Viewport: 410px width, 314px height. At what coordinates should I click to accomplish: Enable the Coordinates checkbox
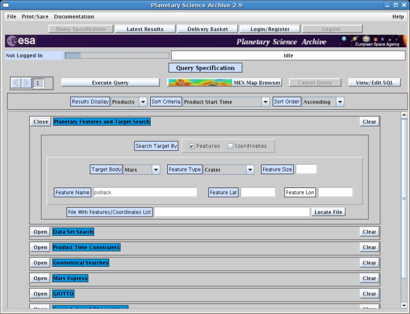click(x=231, y=146)
